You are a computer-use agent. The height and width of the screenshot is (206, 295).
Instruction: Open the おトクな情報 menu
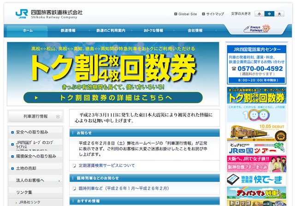pyautogui.click(x=153, y=30)
